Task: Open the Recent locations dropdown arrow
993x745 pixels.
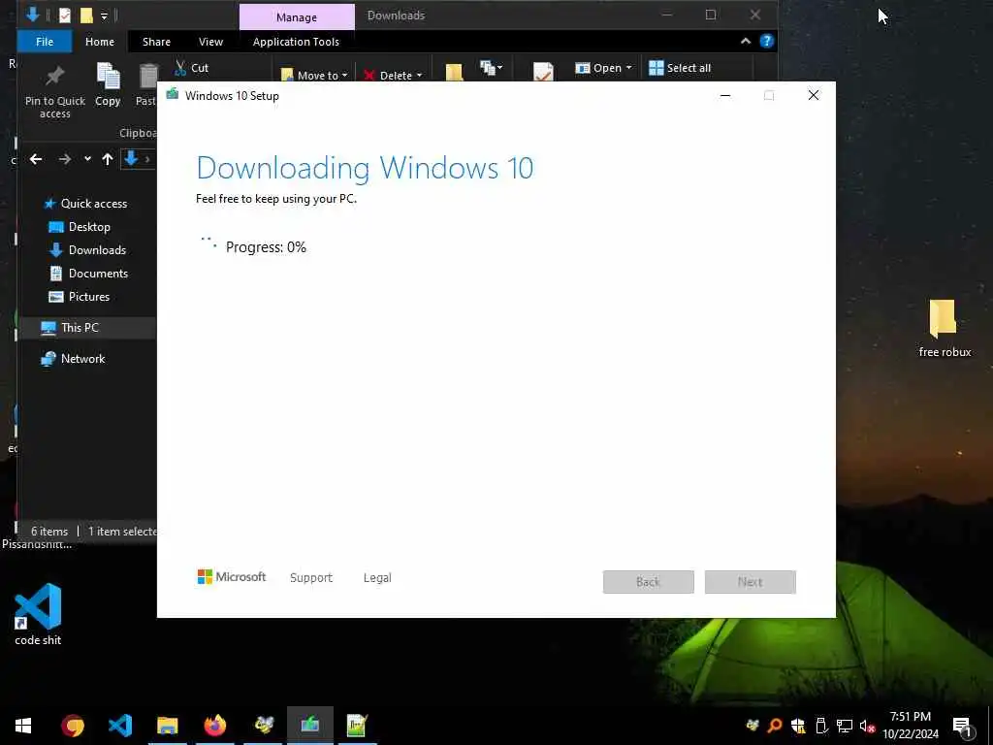Action: pyautogui.click(x=87, y=159)
